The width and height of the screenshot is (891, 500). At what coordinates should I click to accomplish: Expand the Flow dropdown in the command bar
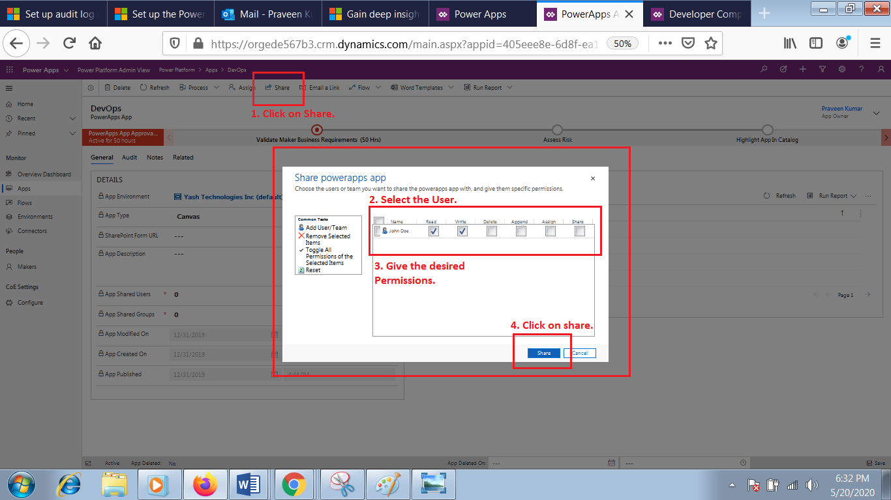pyautogui.click(x=374, y=87)
